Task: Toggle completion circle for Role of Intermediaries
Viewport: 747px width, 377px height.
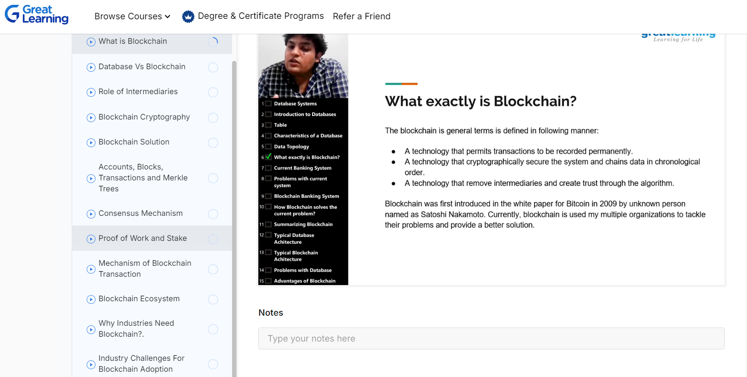Action: [x=213, y=92]
